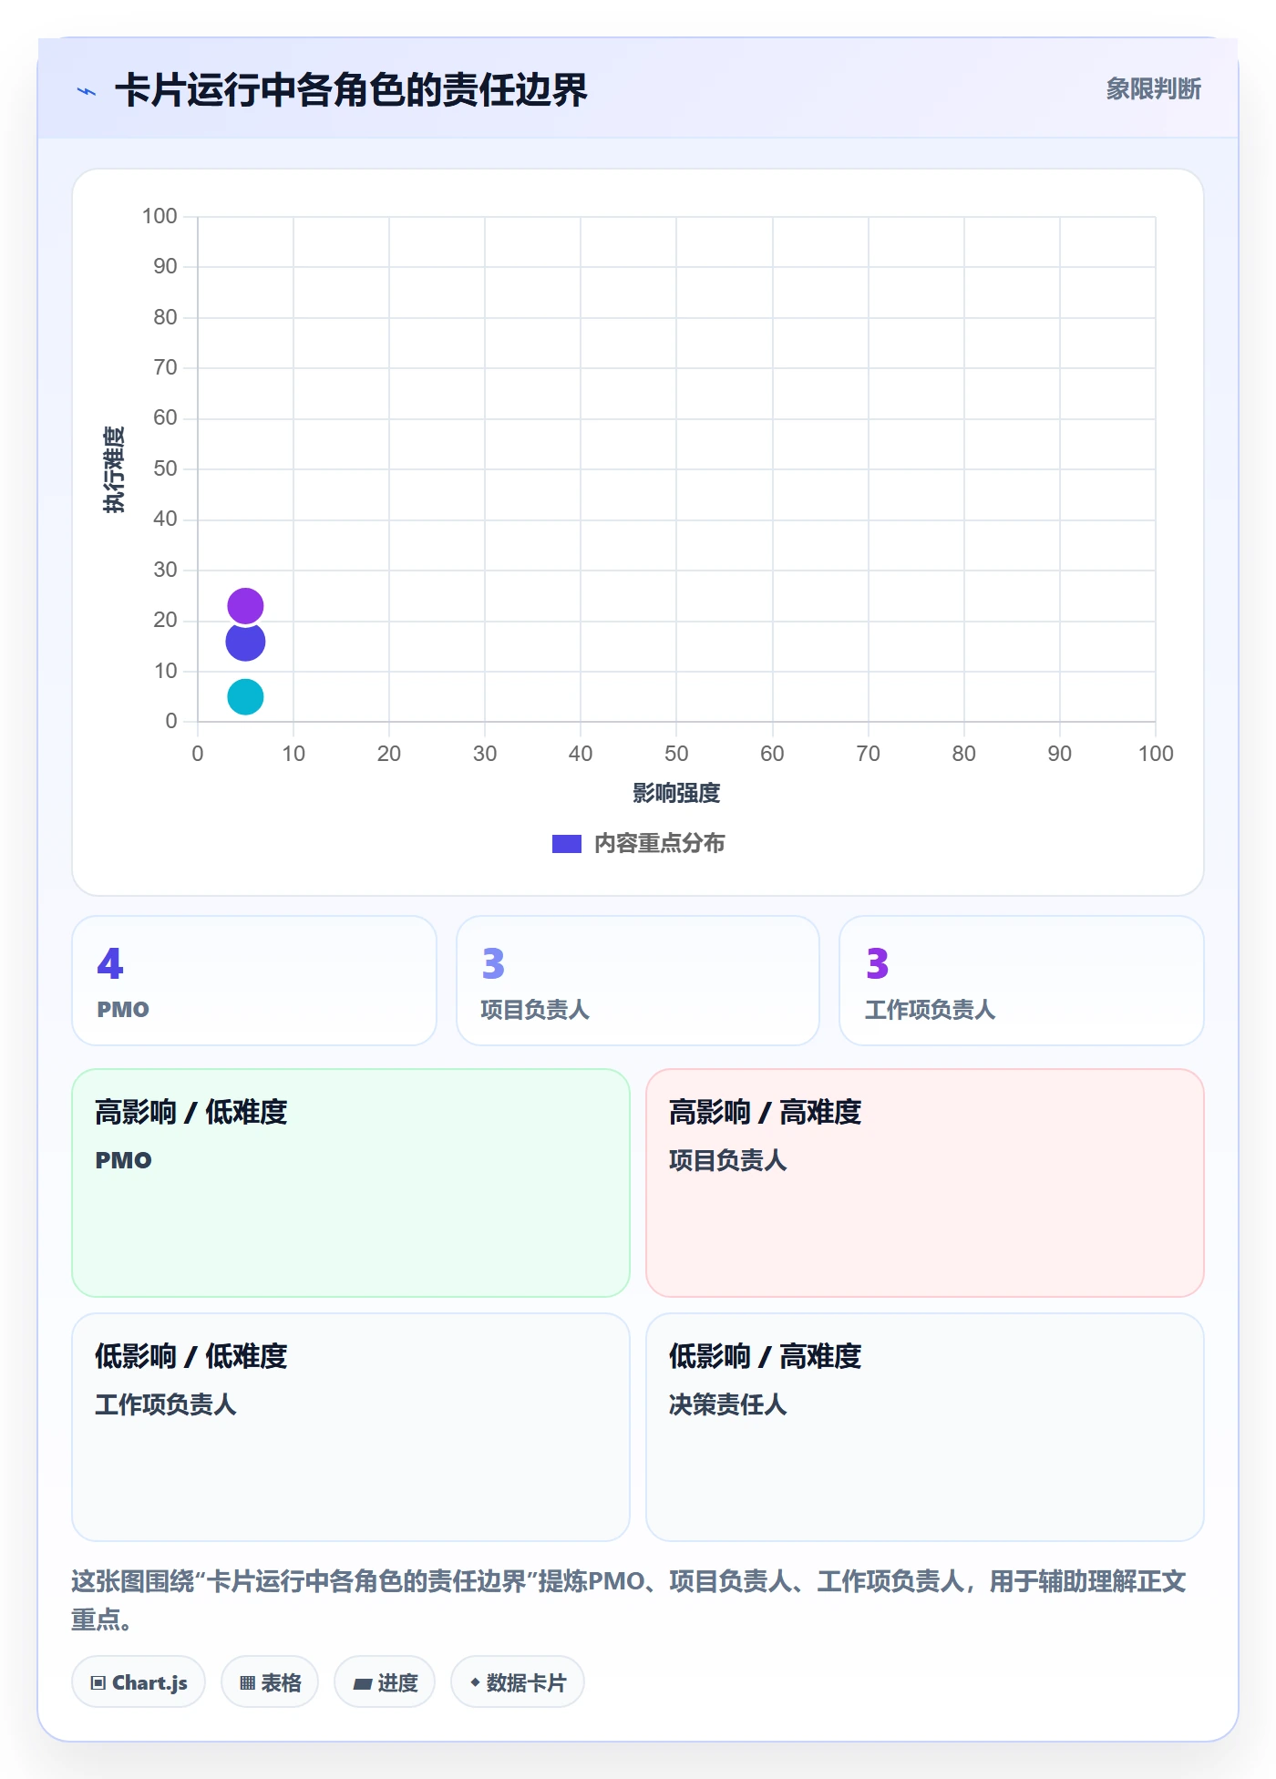Open the 低影响 / 高难度 quadrant card
The height and width of the screenshot is (1779, 1276).
(925, 1427)
